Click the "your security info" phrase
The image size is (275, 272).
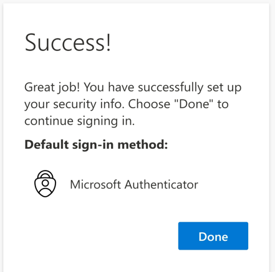(x=73, y=105)
